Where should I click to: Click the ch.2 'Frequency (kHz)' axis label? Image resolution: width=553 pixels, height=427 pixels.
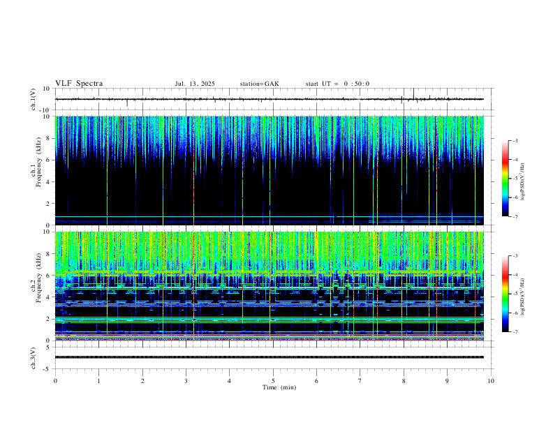(x=38, y=278)
